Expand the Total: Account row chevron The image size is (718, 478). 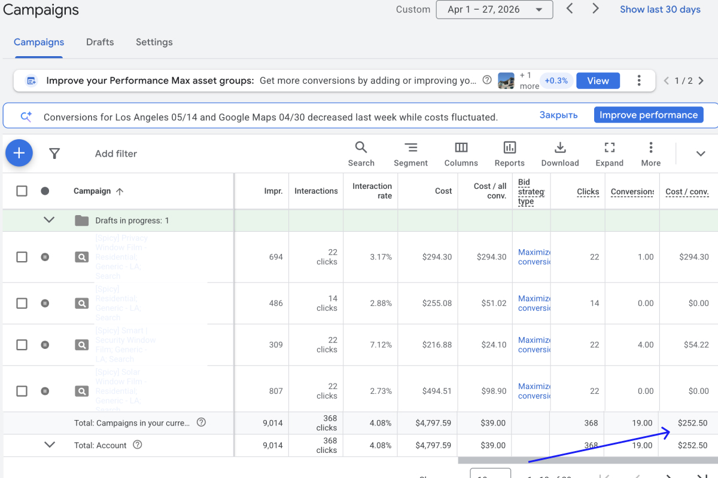pyautogui.click(x=50, y=445)
